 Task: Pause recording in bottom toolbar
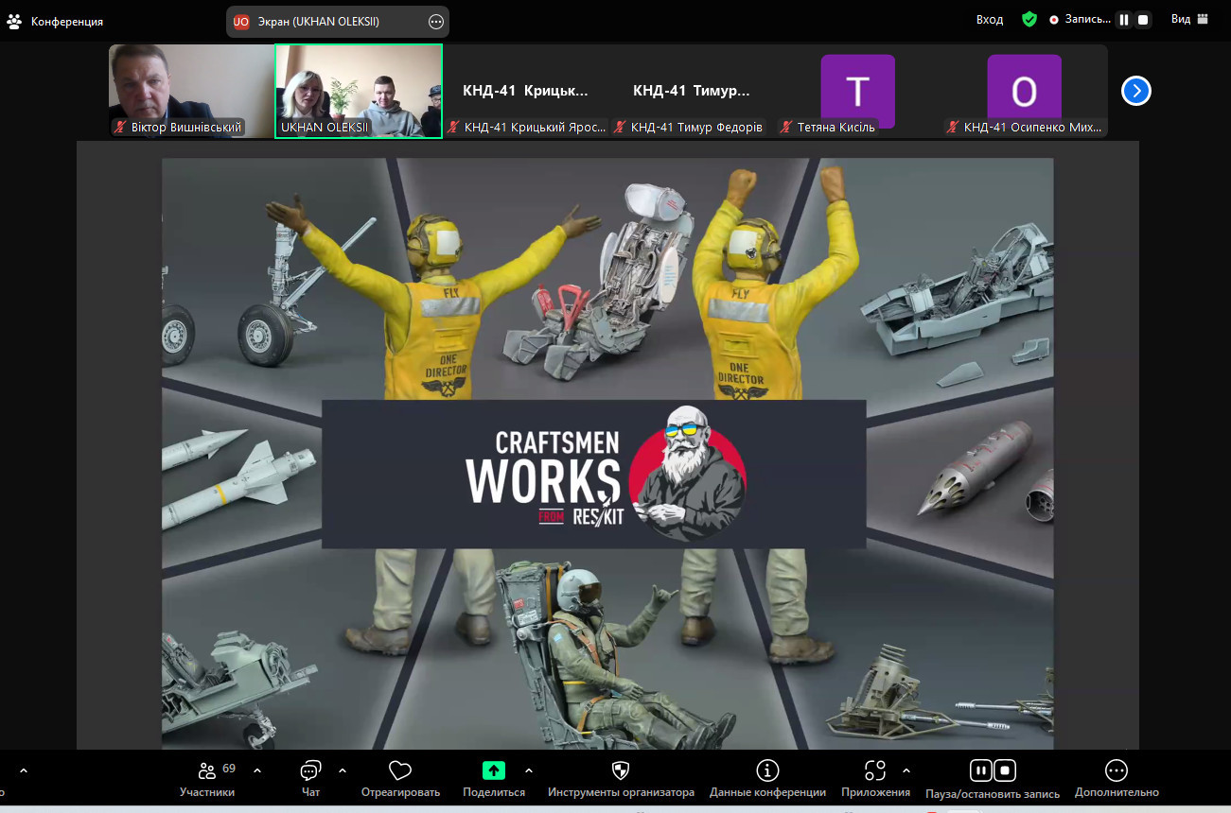click(981, 770)
